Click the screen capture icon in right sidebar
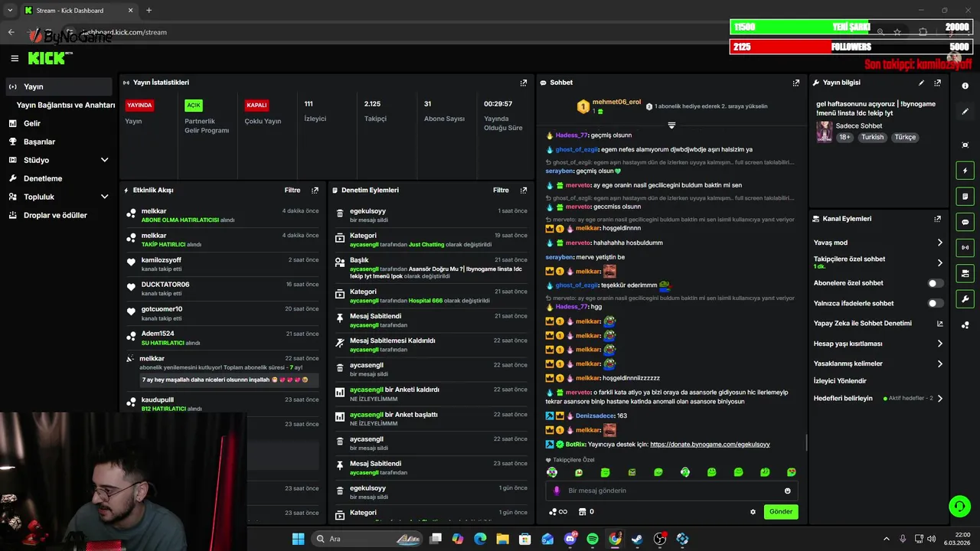Image resolution: width=980 pixels, height=551 pixels. coord(965,145)
